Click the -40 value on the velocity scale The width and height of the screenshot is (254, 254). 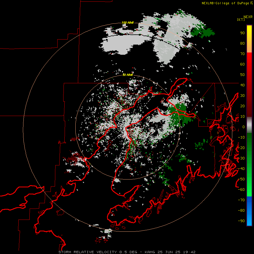241,169
